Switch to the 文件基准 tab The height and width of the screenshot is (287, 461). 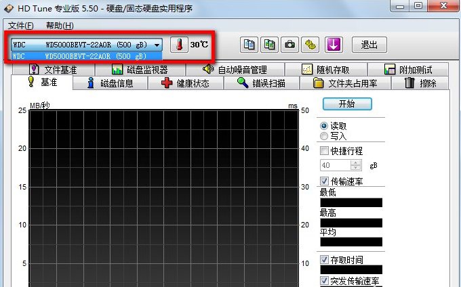pos(54,70)
